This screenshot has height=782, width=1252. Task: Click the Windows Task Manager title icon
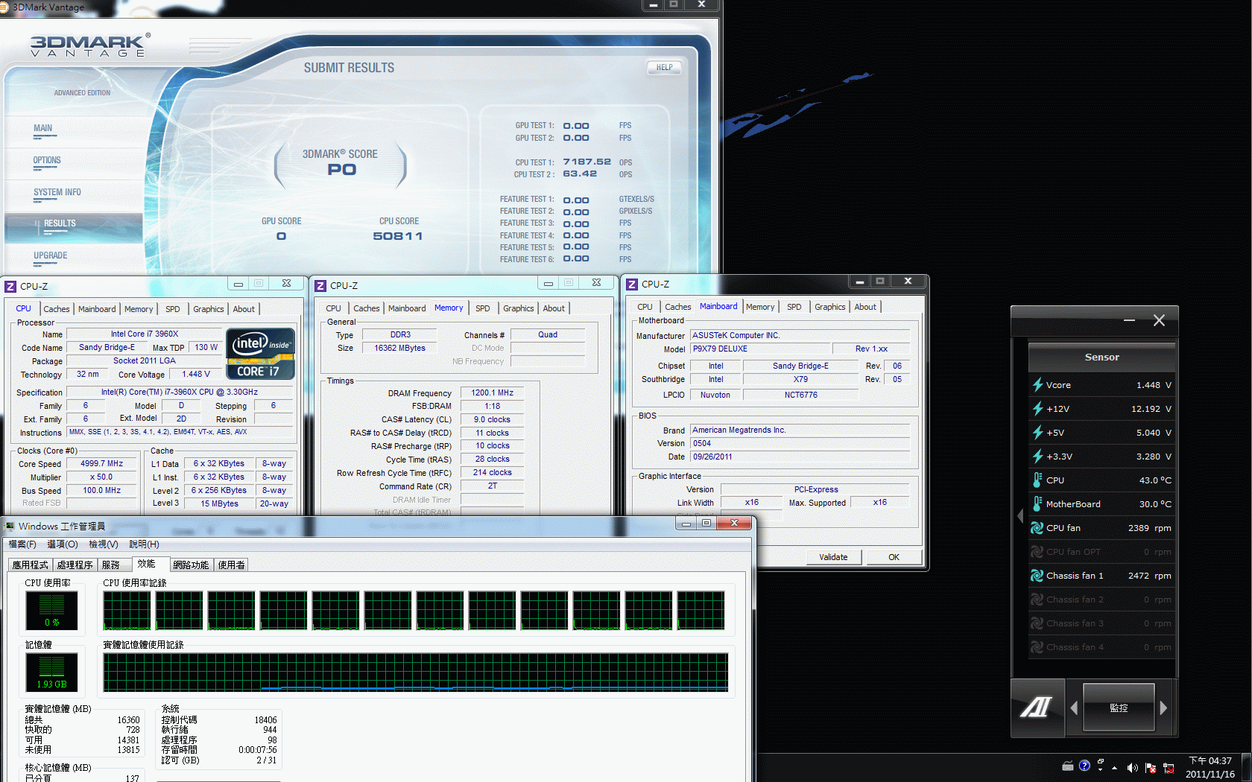[x=10, y=526]
